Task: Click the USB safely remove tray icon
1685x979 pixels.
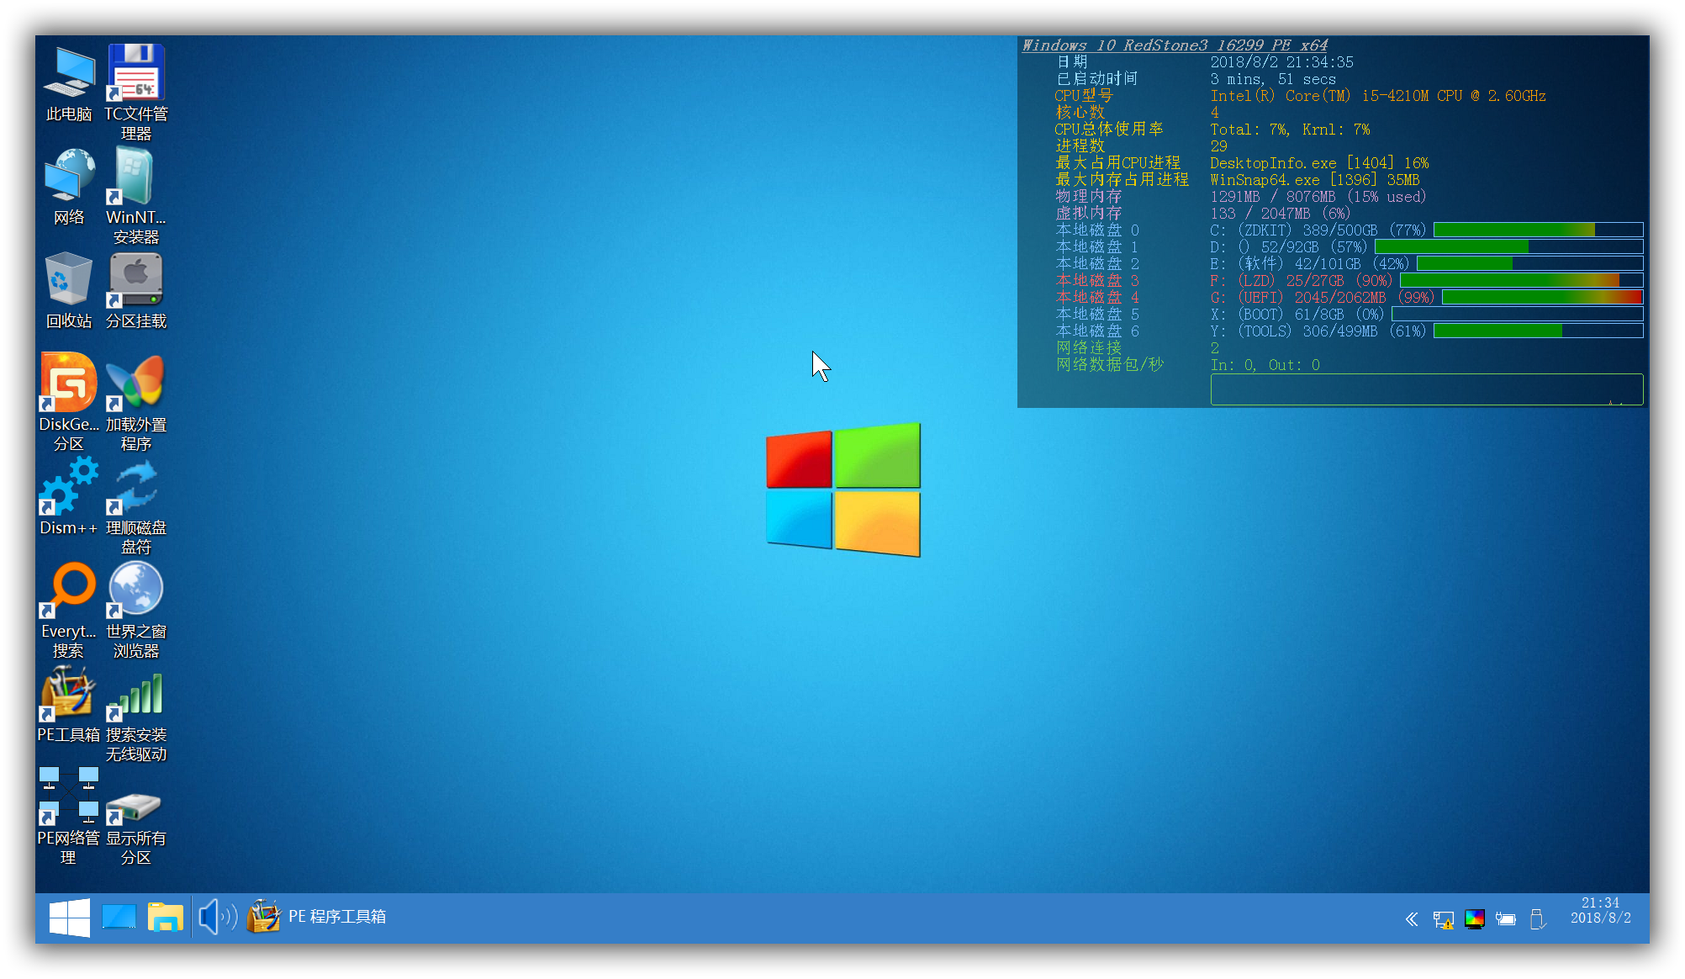Action: pyautogui.click(x=1538, y=919)
